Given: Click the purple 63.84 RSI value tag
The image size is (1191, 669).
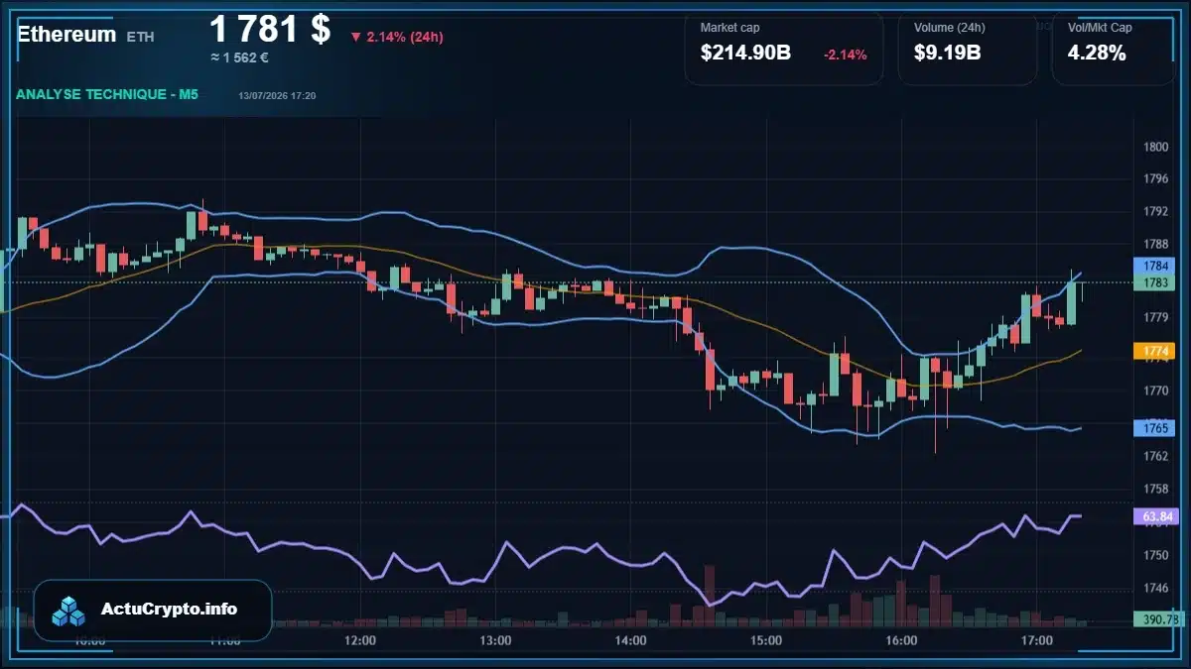Looking at the screenshot, I should pos(1154,516).
